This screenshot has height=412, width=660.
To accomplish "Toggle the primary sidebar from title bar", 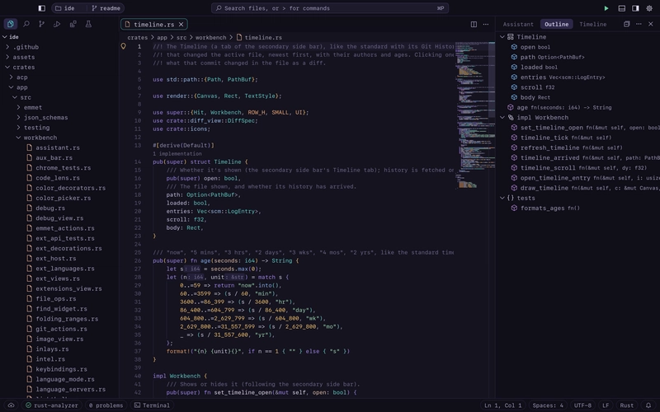I will (x=42, y=8).
